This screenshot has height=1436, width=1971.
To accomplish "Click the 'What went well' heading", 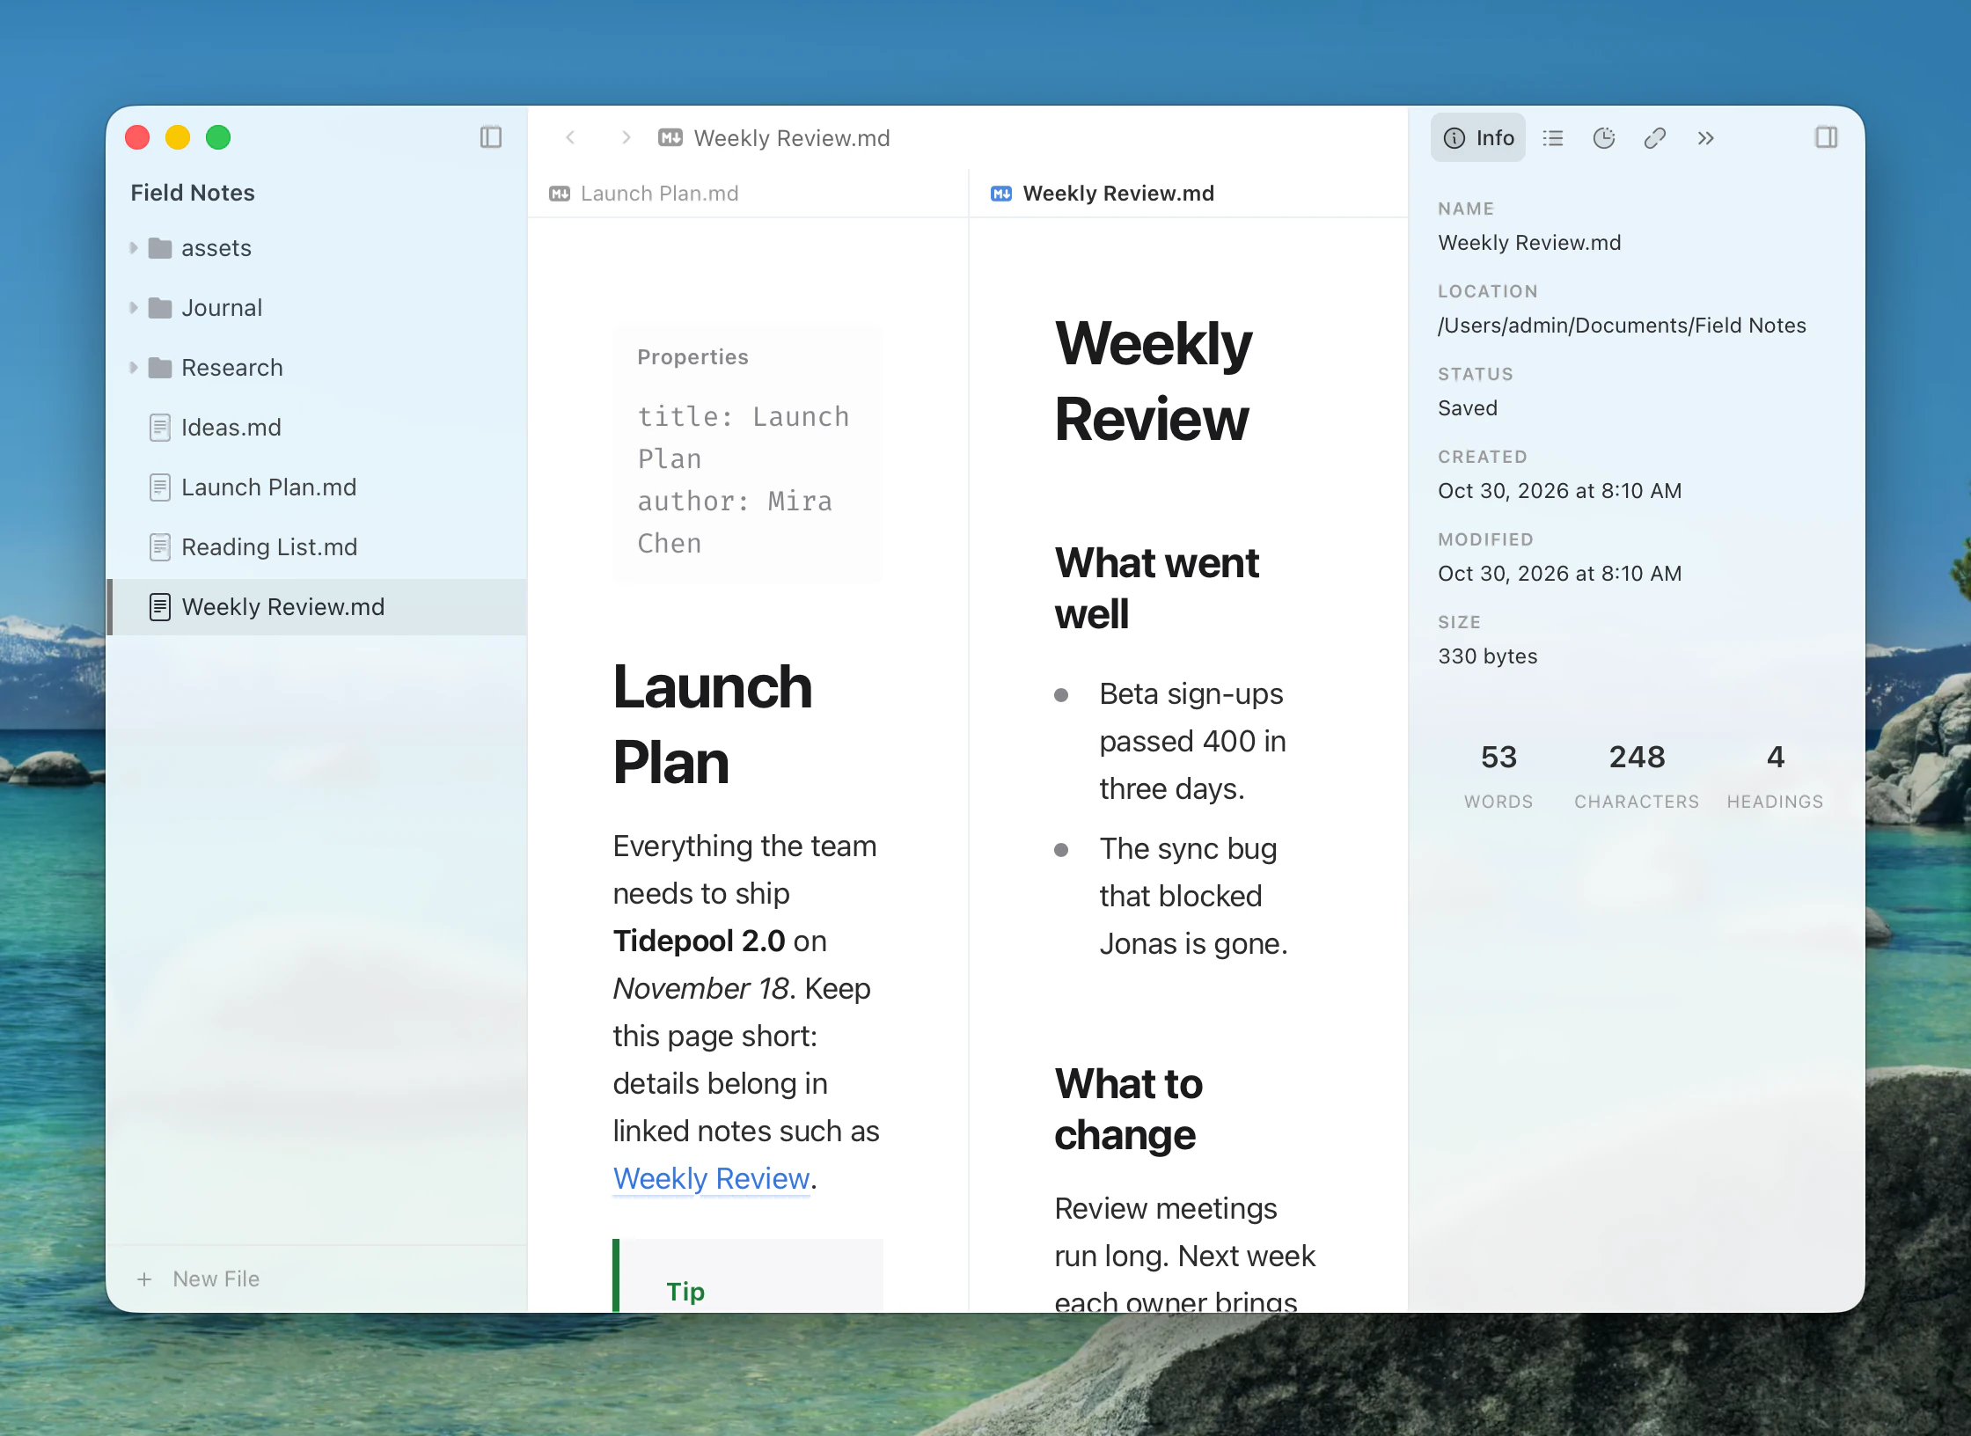I will coord(1157,588).
